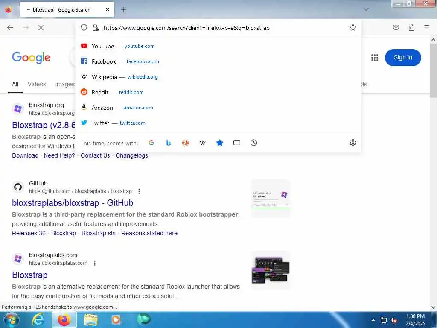Launch Internet Explorer from taskbar
437x328 pixels.
(x=38, y=319)
